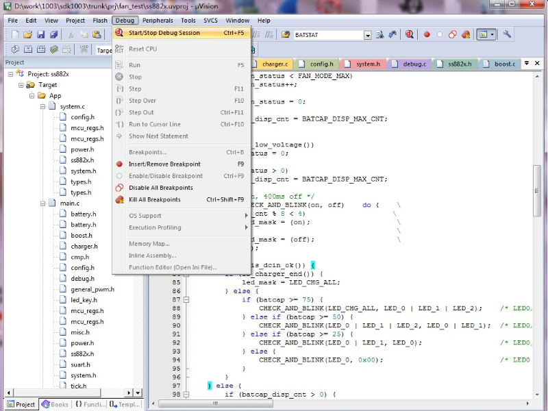Collapse the Target group in project tree
This screenshot has height=411, width=548.
point(21,85)
